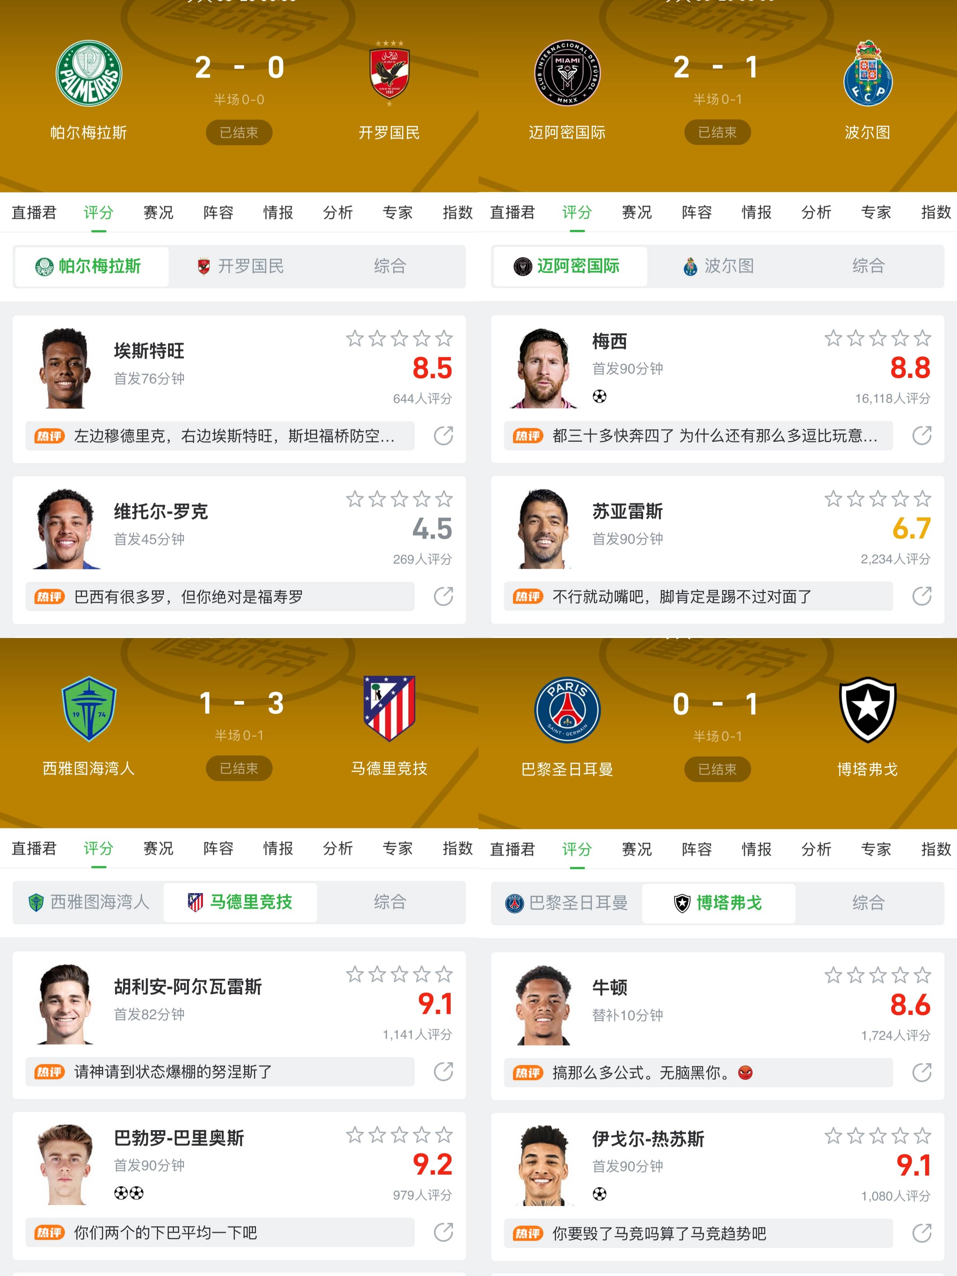The width and height of the screenshot is (957, 1276).
Task: Select 综合 ratings in PSG match
Action: click(x=868, y=903)
